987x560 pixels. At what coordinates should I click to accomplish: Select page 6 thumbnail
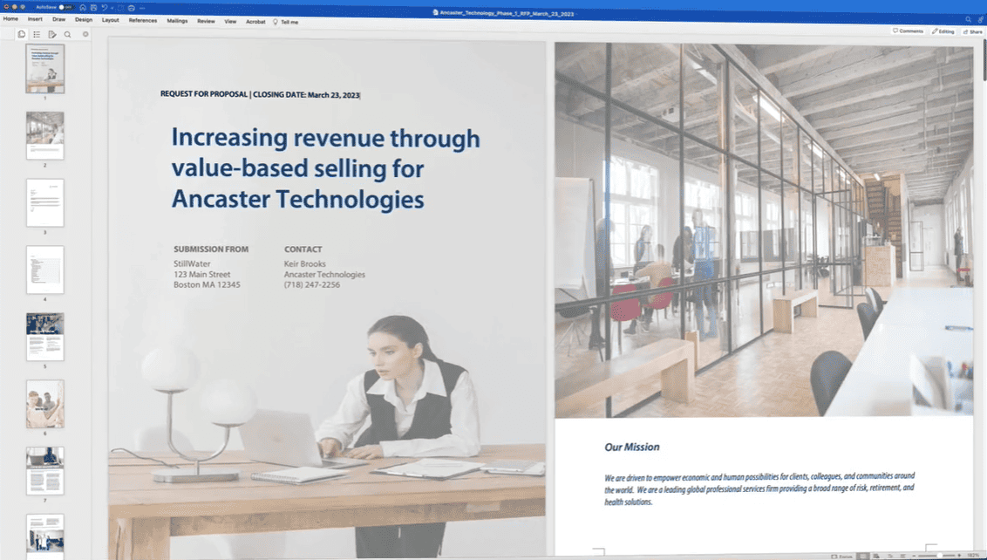point(44,404)
